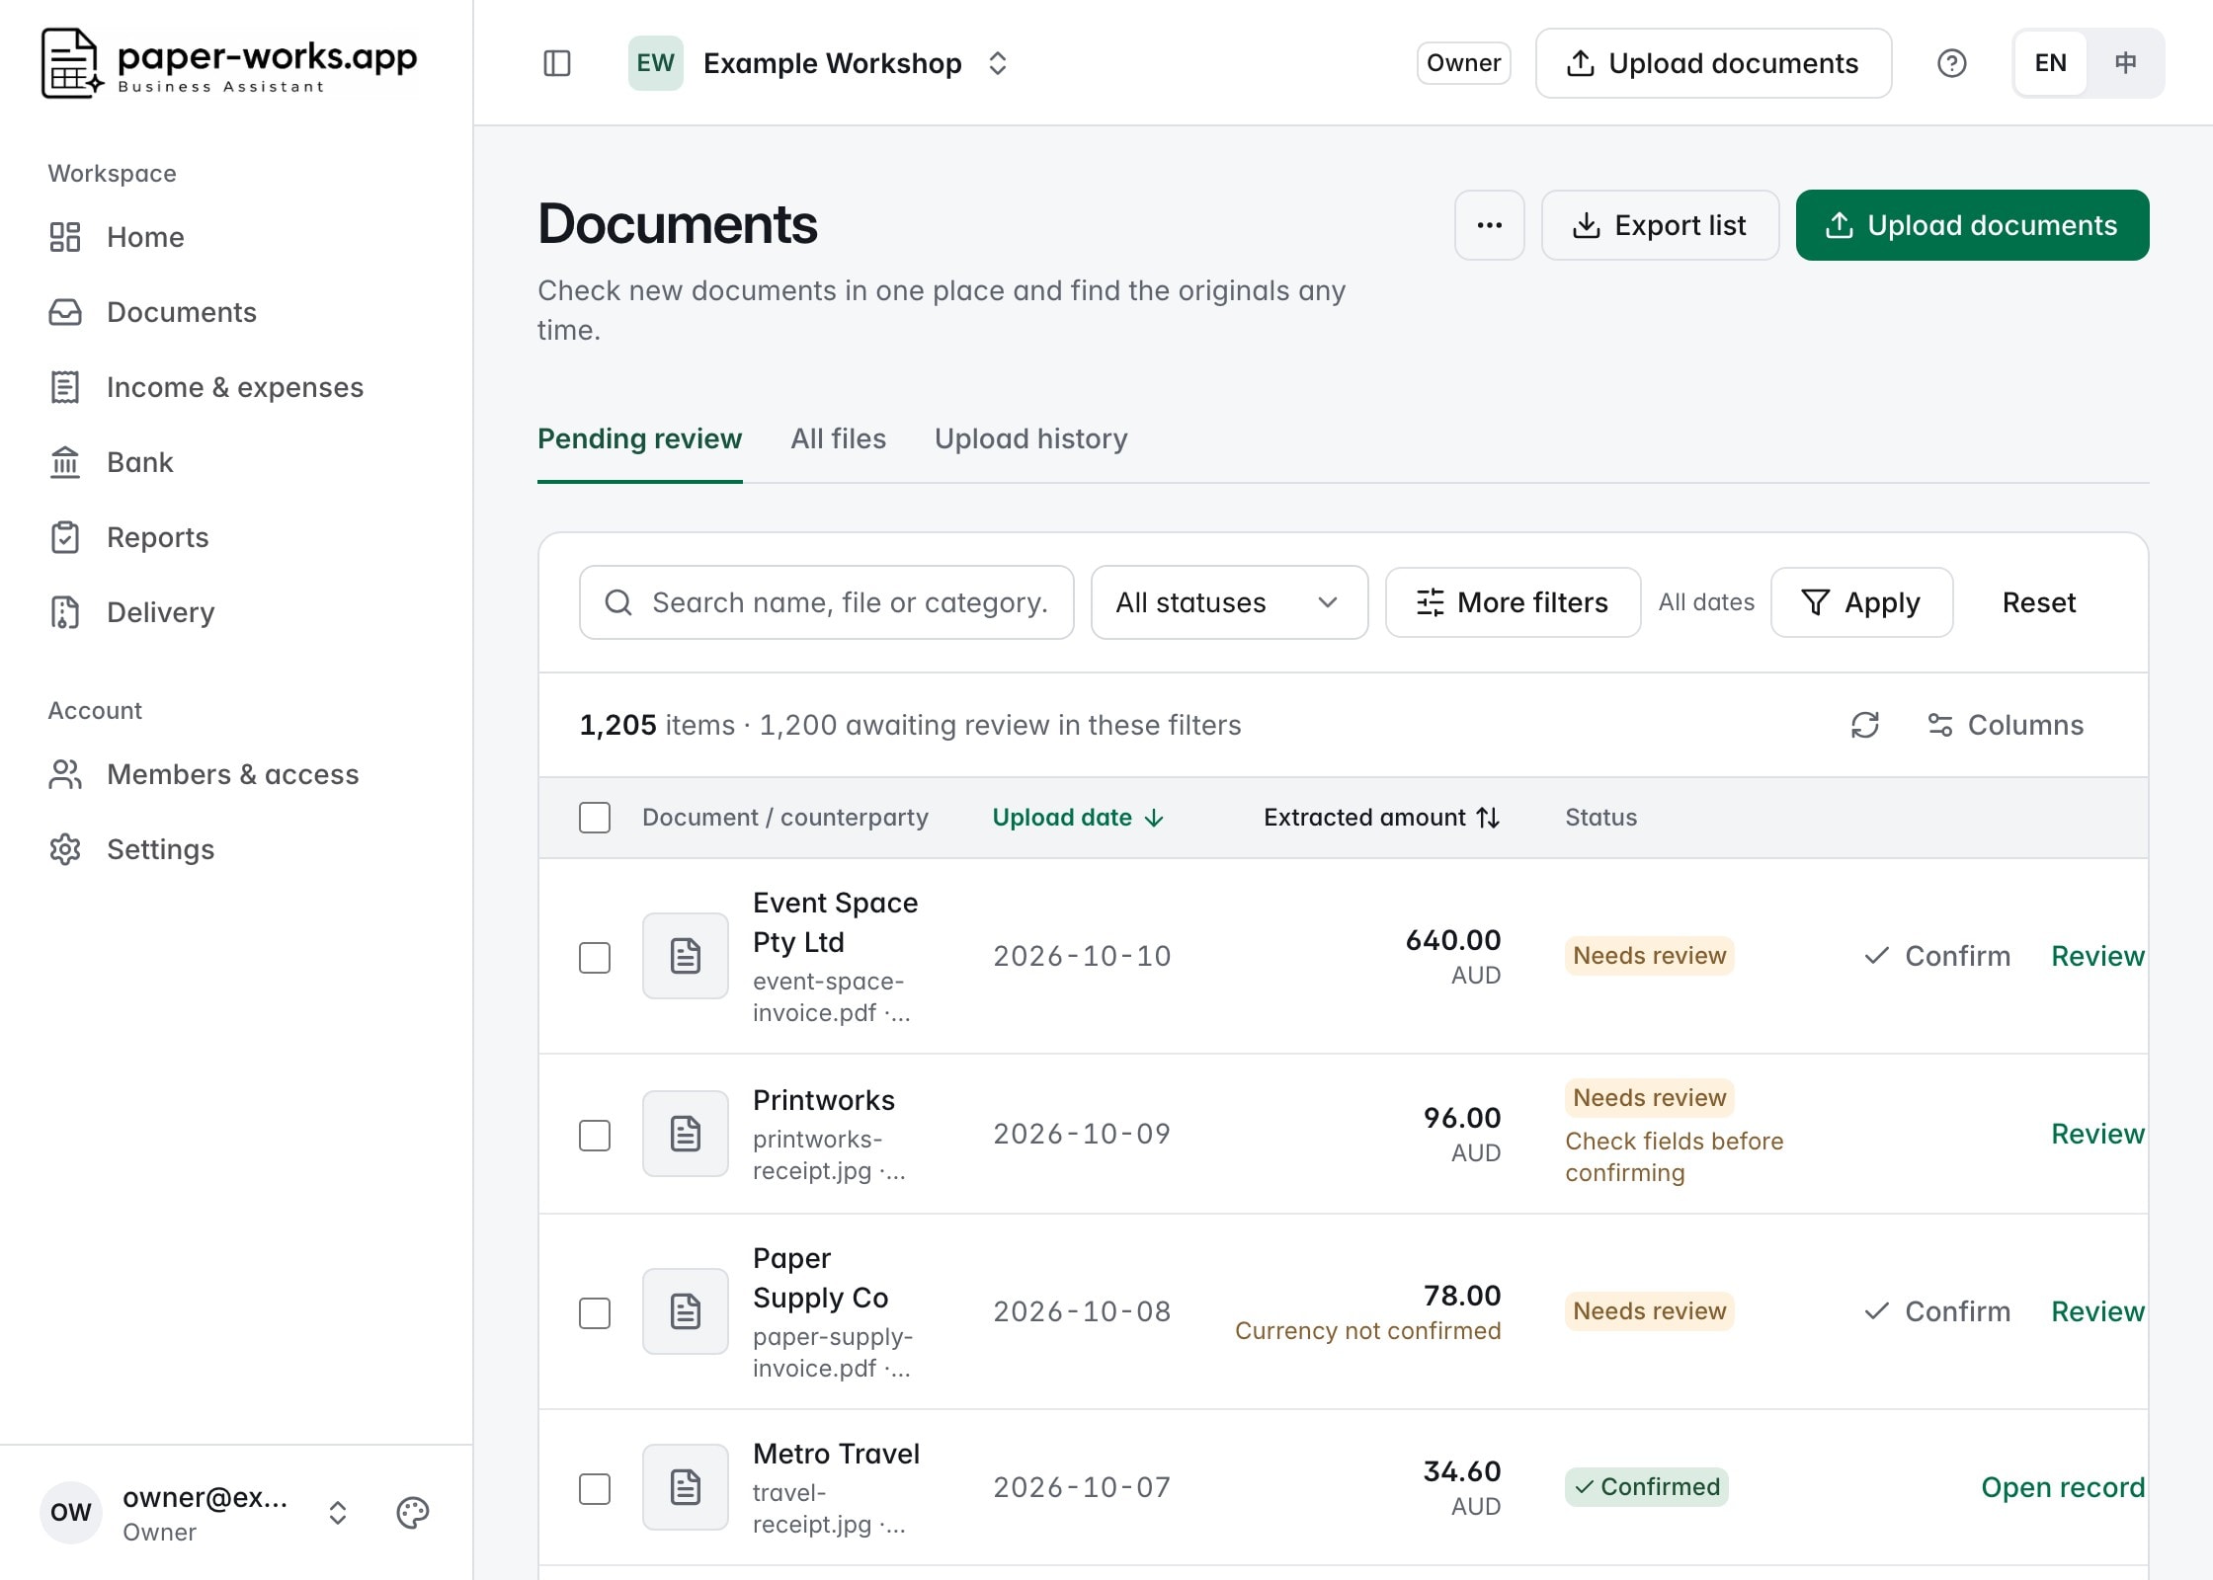Sort by Extracted amount column
This screenshot has width=2213, height=1580.
tap(1381, 818)
